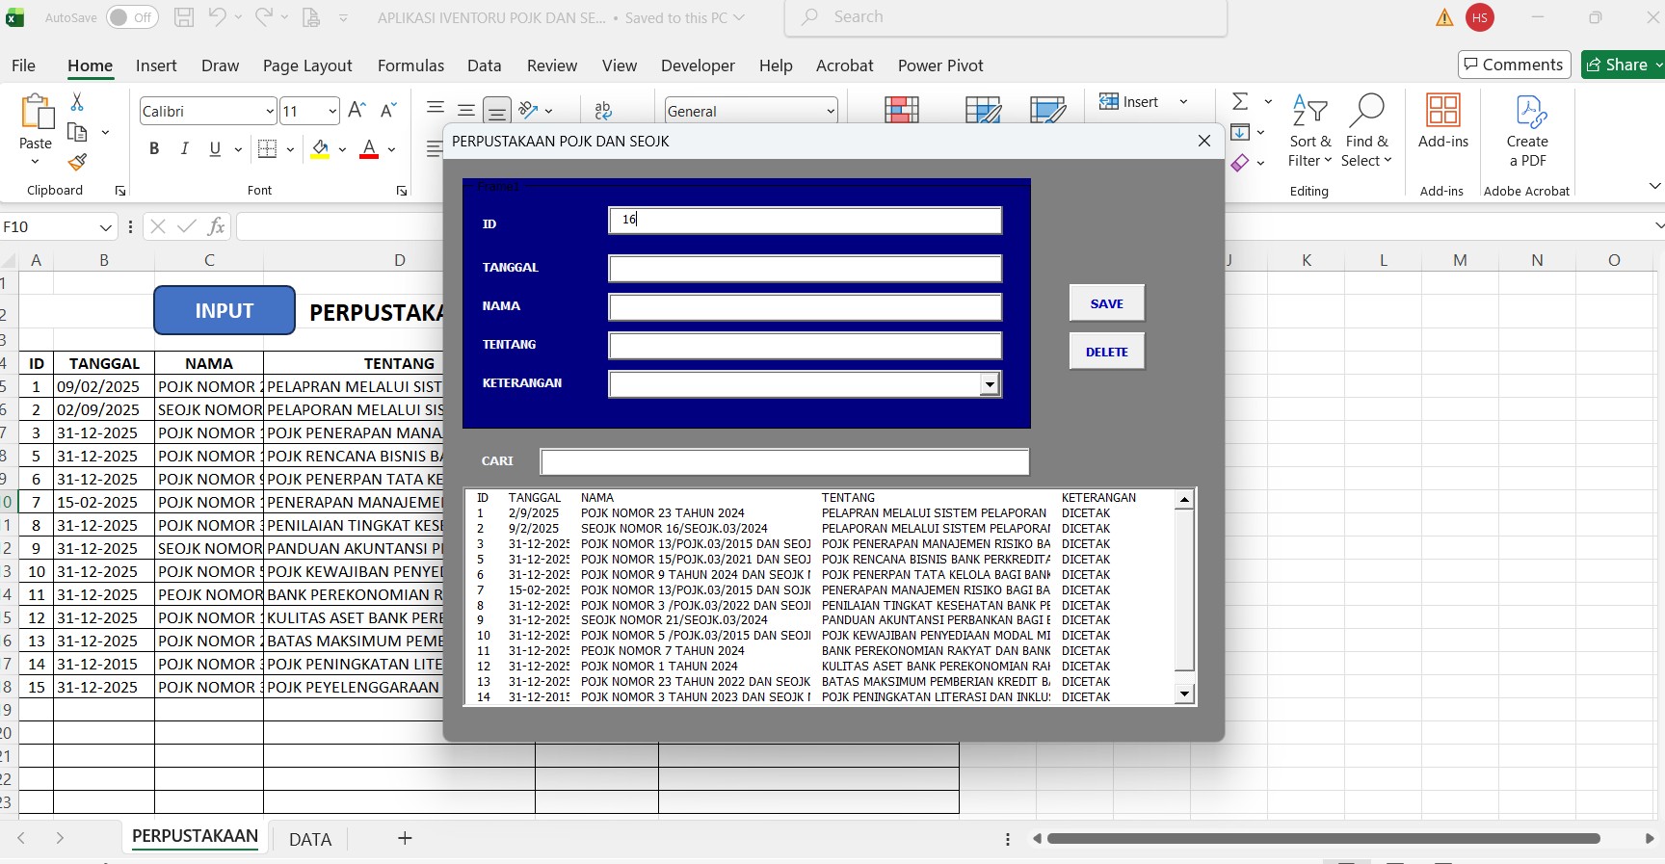Open the Calibri font name dropdown
This screenshot has height=864, width=1665.
tap(270, 112)
